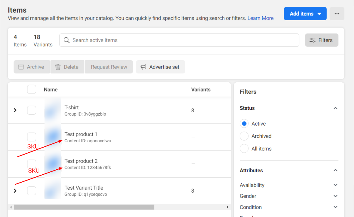Viewport: 354px width, 217px height.
Task: Click the Name column header
Action: tap(51, 90)
